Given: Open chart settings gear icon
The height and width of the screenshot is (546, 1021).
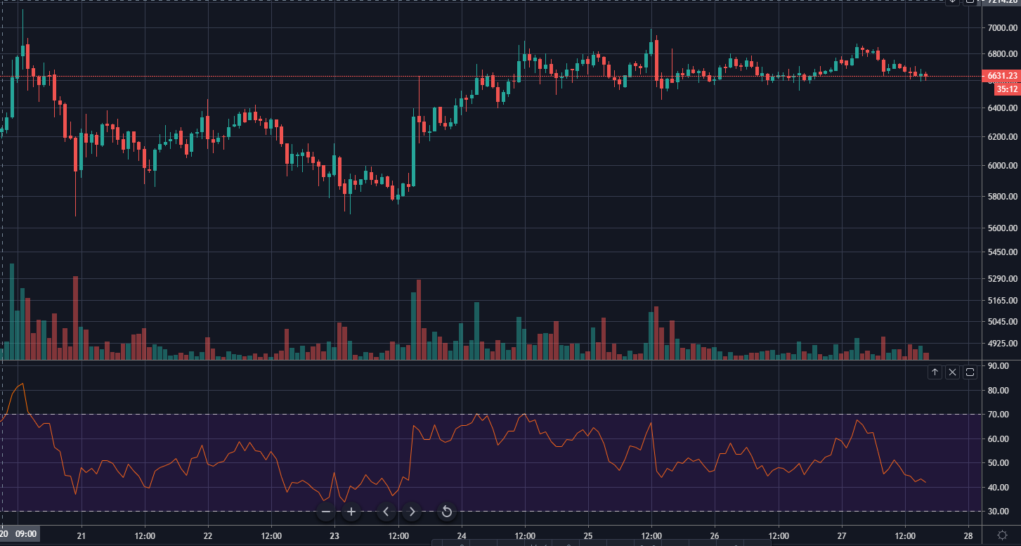Looking at the screenshot, I should coord(1002,535).
